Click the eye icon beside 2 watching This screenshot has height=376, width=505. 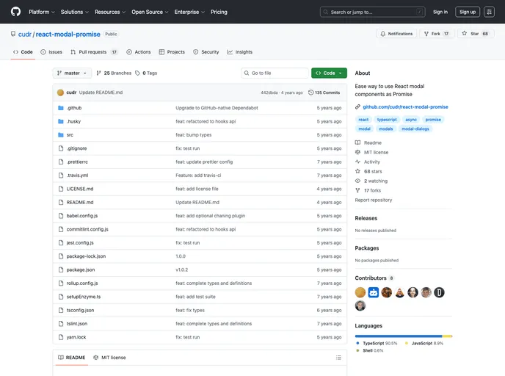pyautogui.click(x=357, y=181)
